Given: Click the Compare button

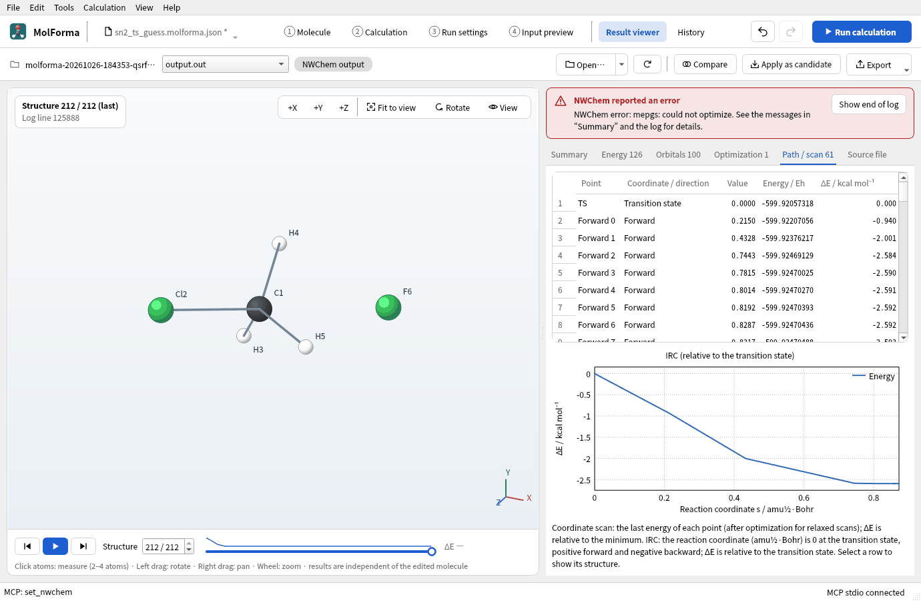Looking at the screenshot, I should click(x=705, y=64).
